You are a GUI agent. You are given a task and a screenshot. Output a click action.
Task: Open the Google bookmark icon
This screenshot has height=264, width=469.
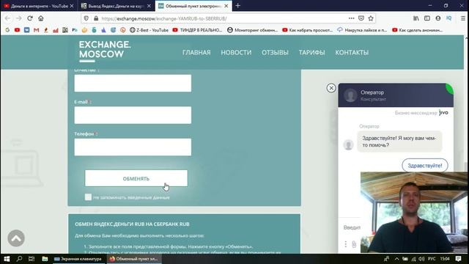7,30
